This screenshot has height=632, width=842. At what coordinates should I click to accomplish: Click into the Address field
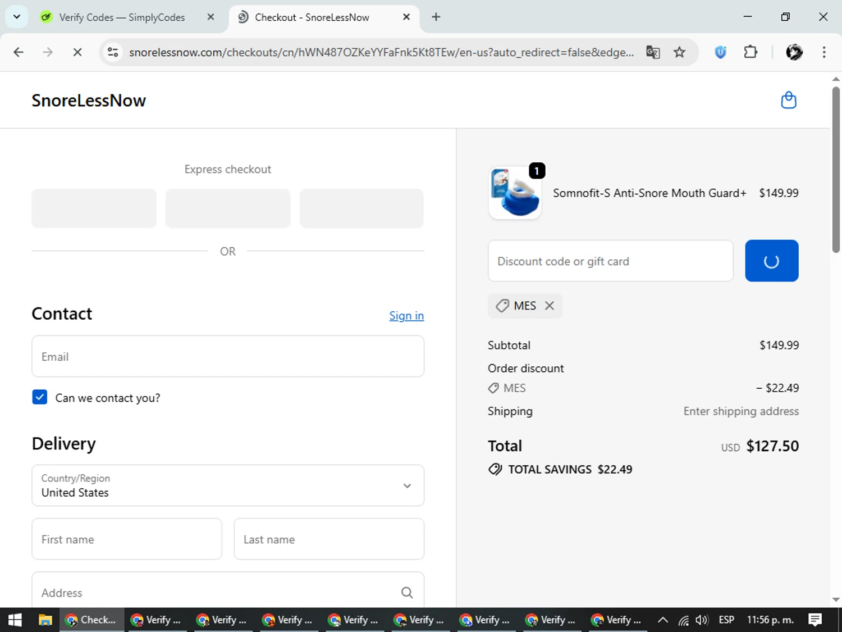point(228,591)
